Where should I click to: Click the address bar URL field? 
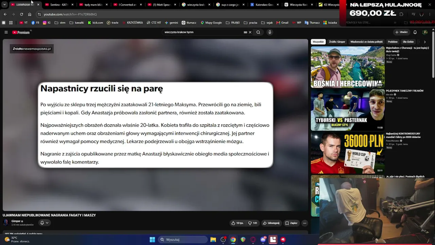tap(187, 14)
